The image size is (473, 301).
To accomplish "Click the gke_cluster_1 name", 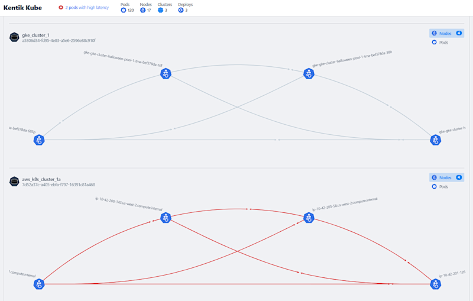I will 35,35.
